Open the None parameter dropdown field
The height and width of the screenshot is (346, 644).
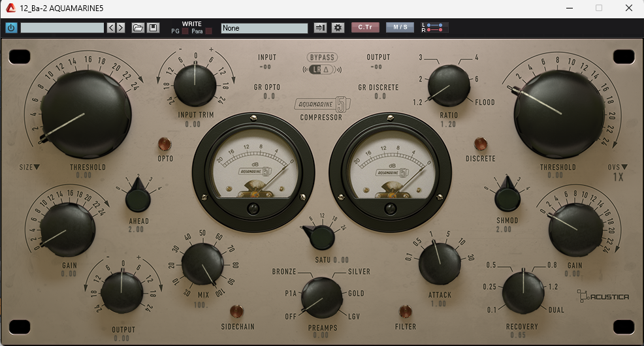point(265,28)
